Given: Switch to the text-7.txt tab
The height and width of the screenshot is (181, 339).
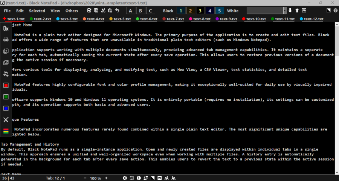Looking at the screenshot, I should tap(173, 19).
